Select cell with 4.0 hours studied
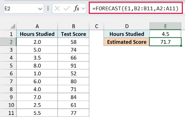185x117 pixels. (x=37, y=89)
